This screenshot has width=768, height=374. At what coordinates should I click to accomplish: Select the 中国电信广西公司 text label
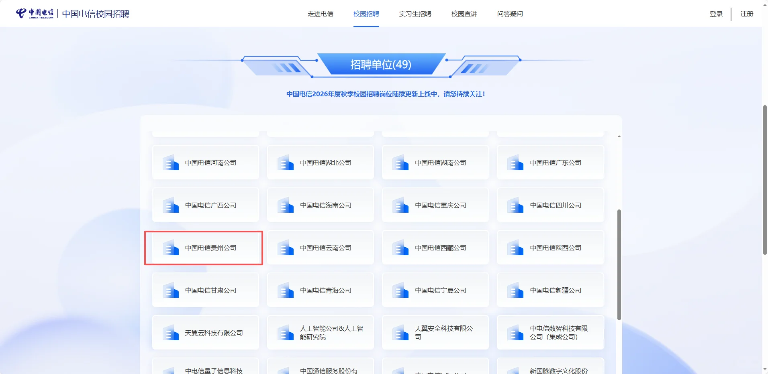pyautogui.click(x=211, y=205)
